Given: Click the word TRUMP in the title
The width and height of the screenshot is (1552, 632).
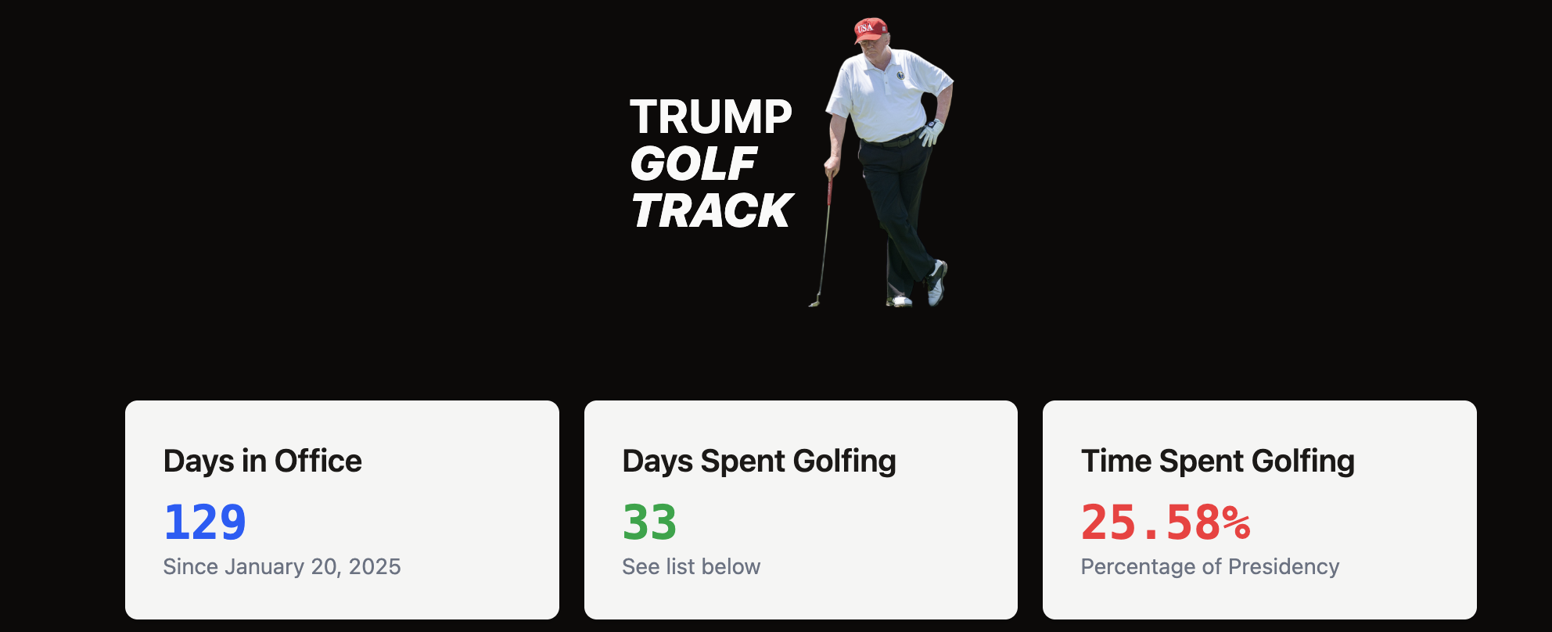Looking at the screenshot, I should (711, 117).
